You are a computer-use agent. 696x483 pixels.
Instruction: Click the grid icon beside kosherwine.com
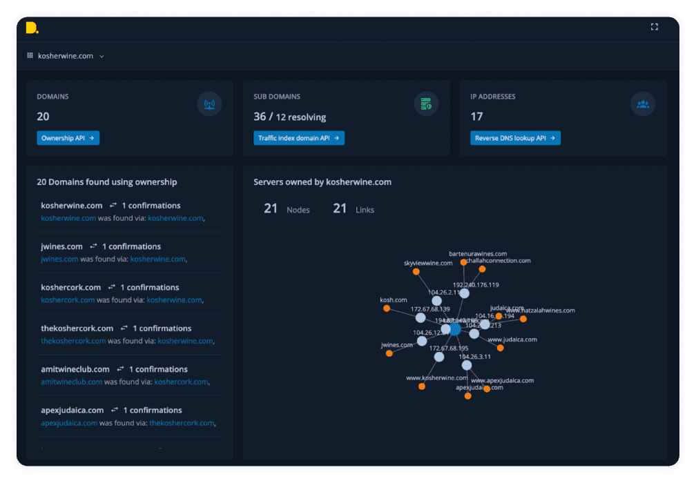[30, 55]
